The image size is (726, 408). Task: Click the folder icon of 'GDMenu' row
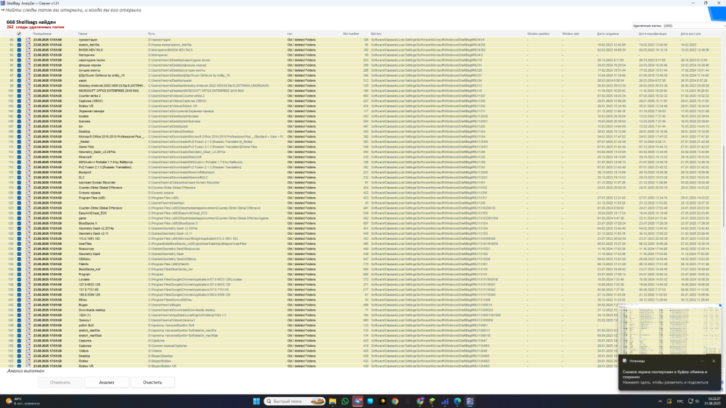(x=28, y=259)
